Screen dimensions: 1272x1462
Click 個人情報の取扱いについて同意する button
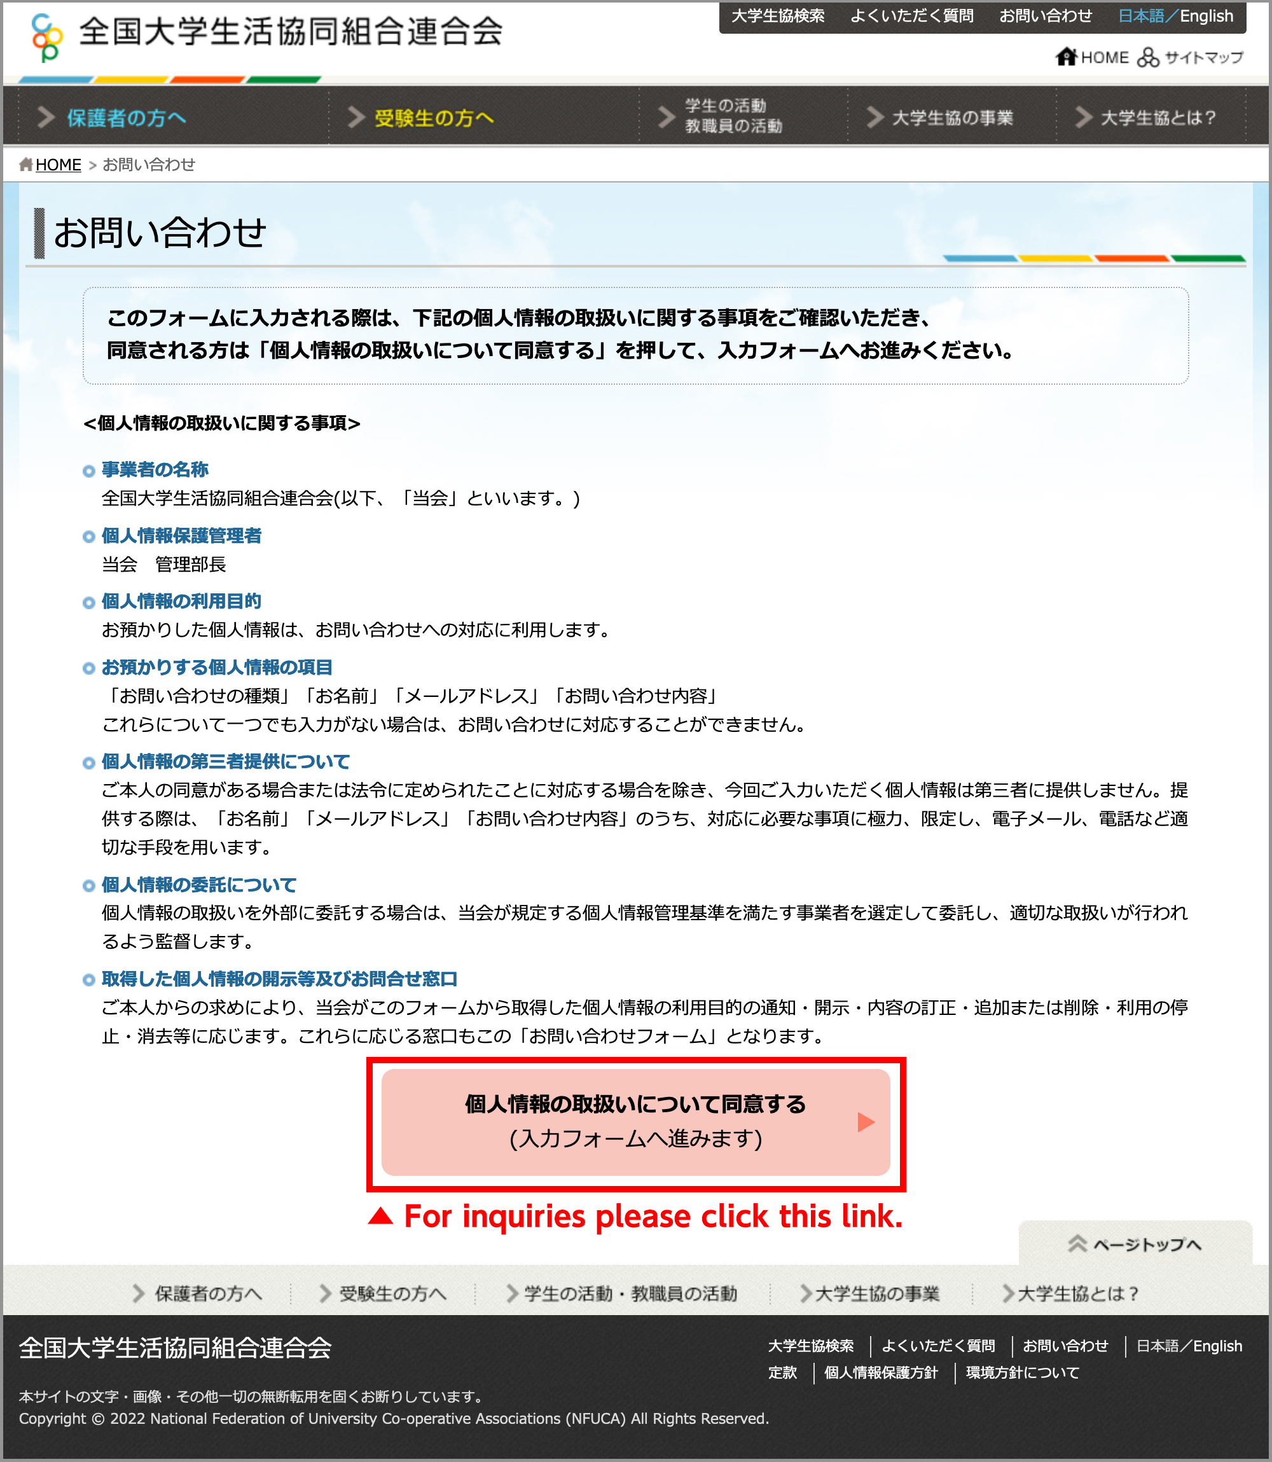tap(636, 1122)
